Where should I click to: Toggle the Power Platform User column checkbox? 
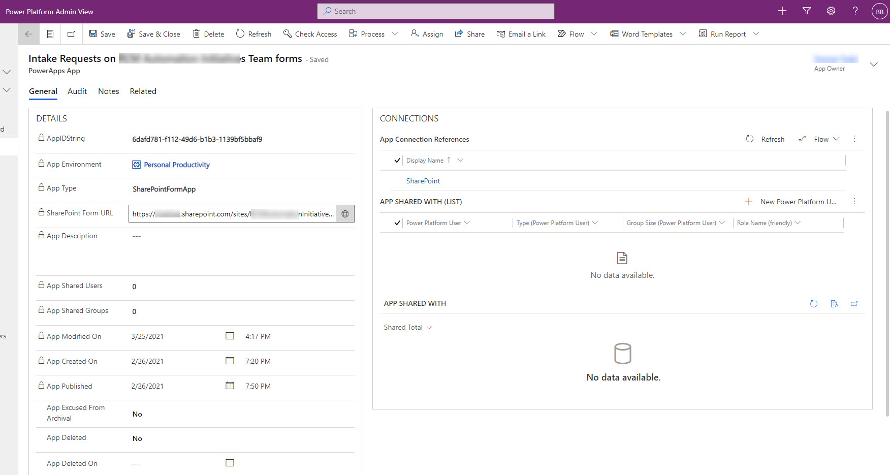click(398, 223)
